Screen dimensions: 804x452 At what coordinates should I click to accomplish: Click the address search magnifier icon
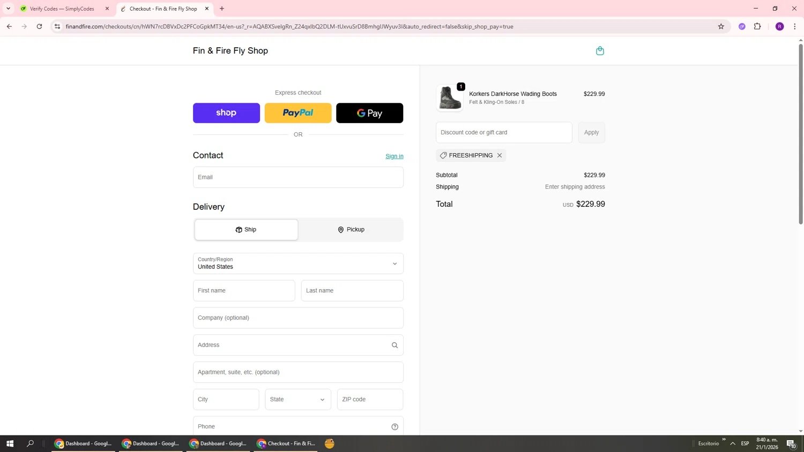pos(394,345)
